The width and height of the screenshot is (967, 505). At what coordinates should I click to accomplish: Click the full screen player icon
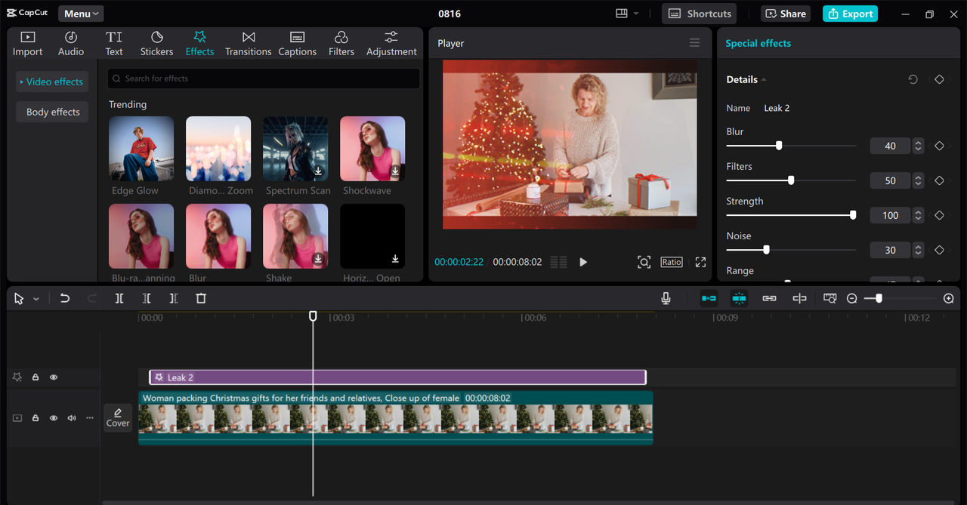tap(700, 262)
